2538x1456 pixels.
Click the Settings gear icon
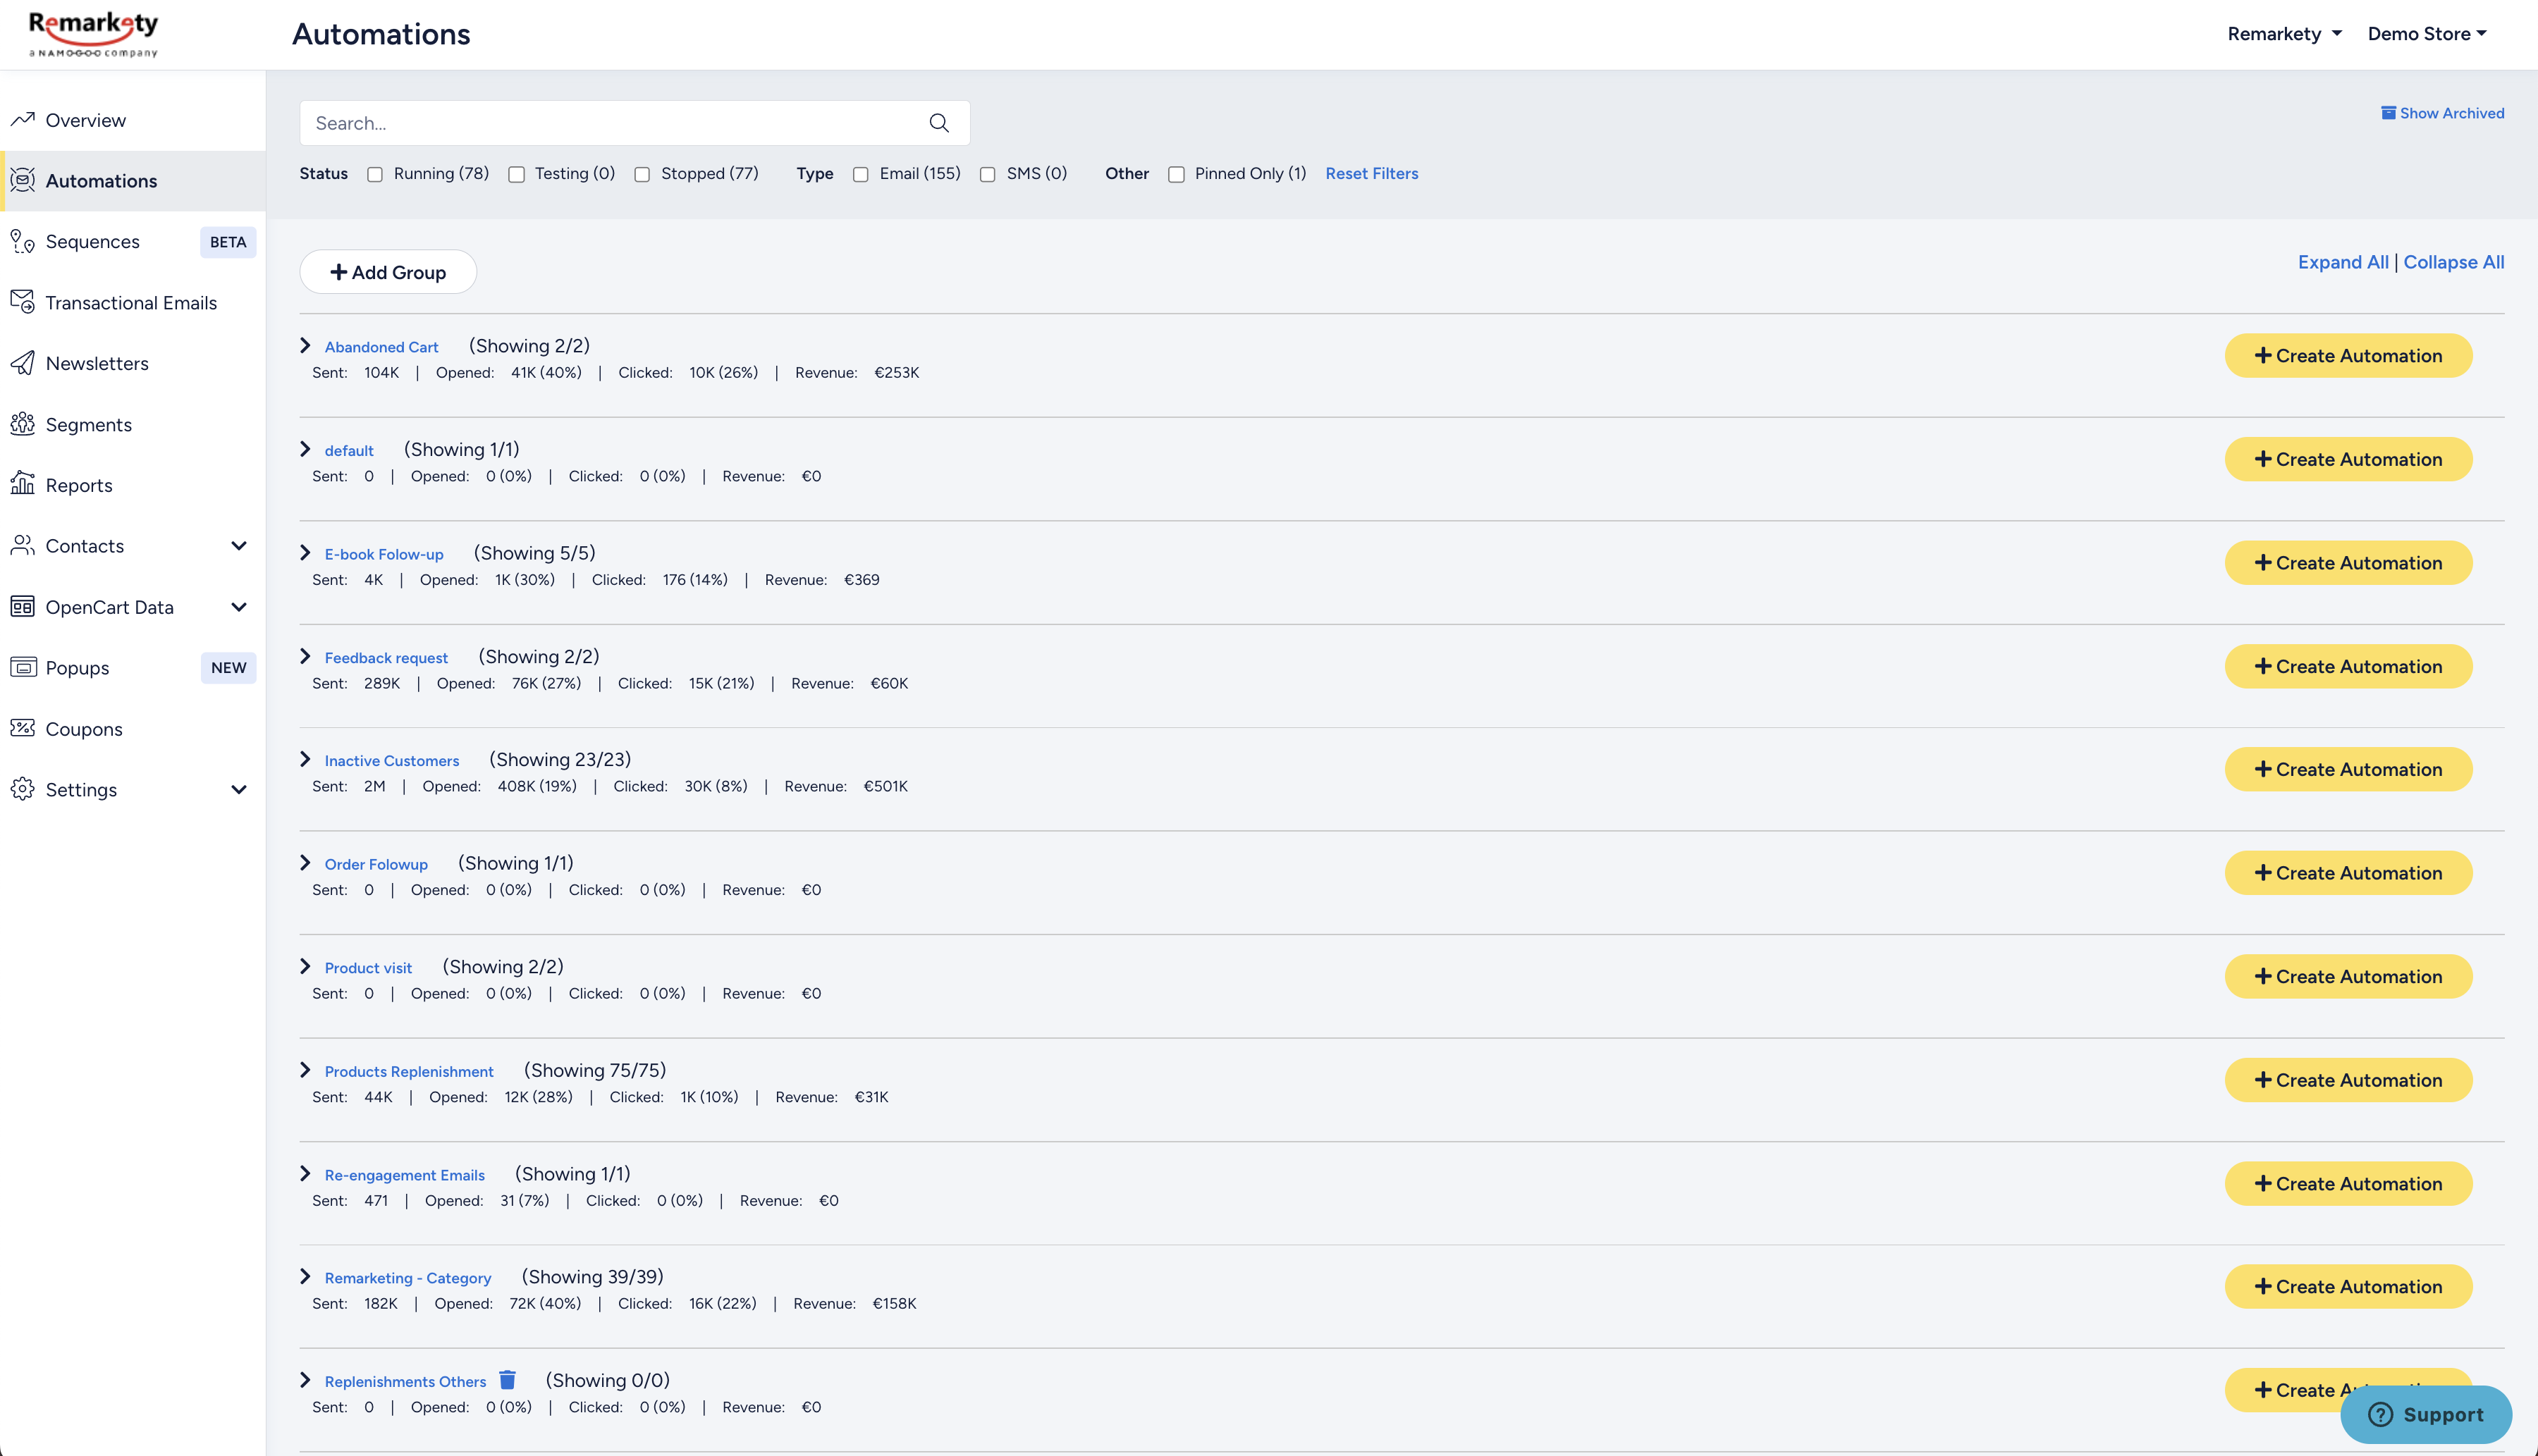(22, 789)
